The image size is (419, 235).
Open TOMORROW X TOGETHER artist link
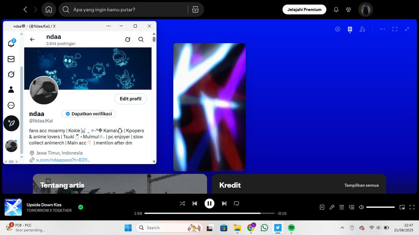tap(49, 211)
